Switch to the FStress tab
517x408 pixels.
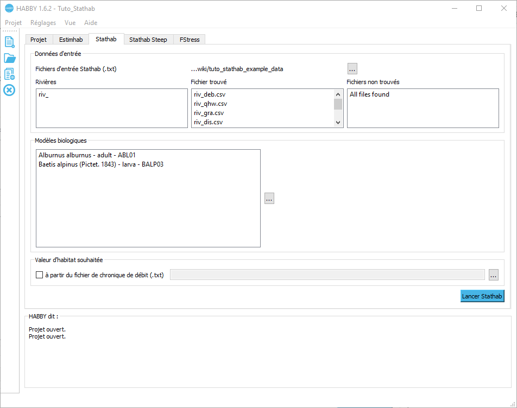point(190,40)
